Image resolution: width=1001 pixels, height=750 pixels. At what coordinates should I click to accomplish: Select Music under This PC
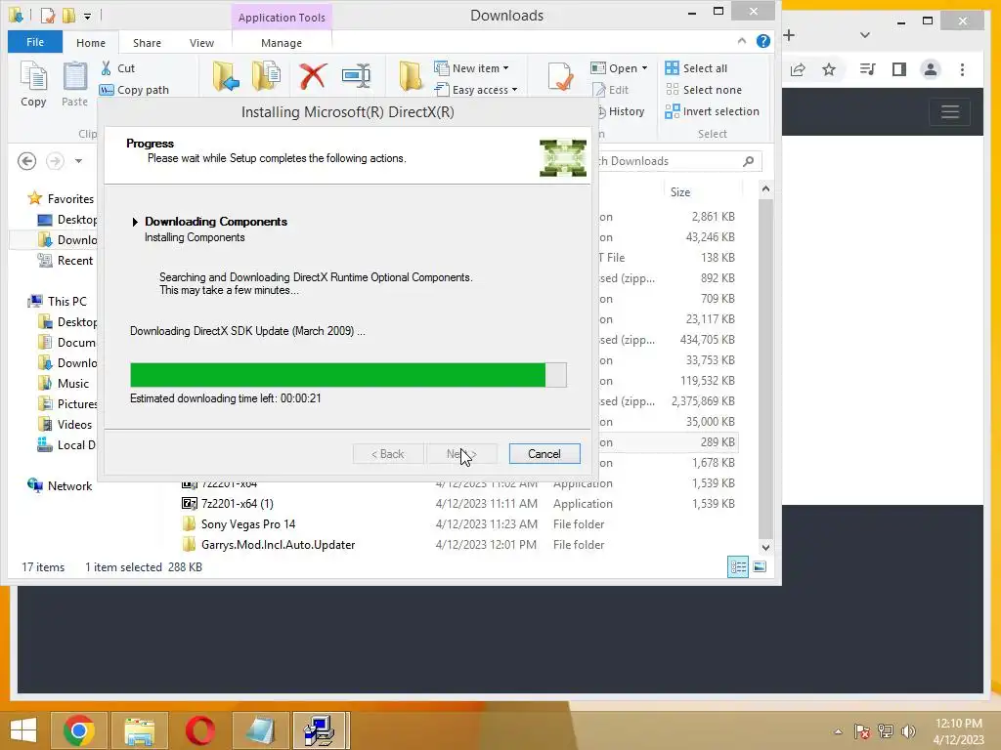[64, 383]
